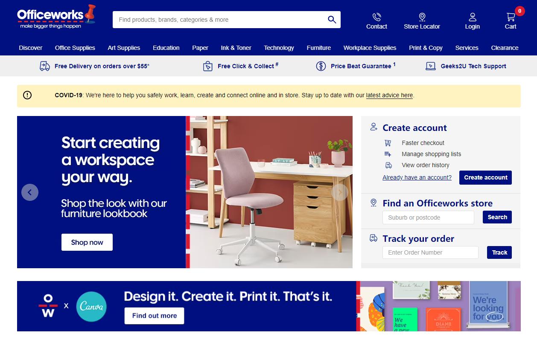Click 'Price Beat Guarantee' text
Screen dimensions: 537x342
pyautogui.click(x=361, y=66)
